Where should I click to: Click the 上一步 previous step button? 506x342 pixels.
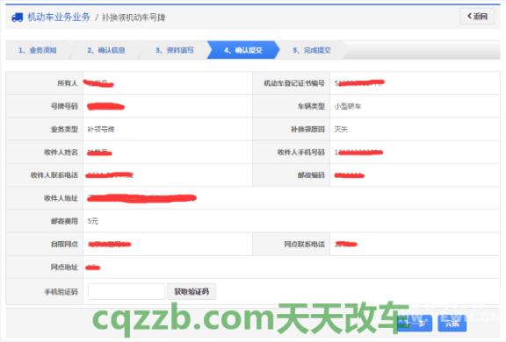pos(415,323)
